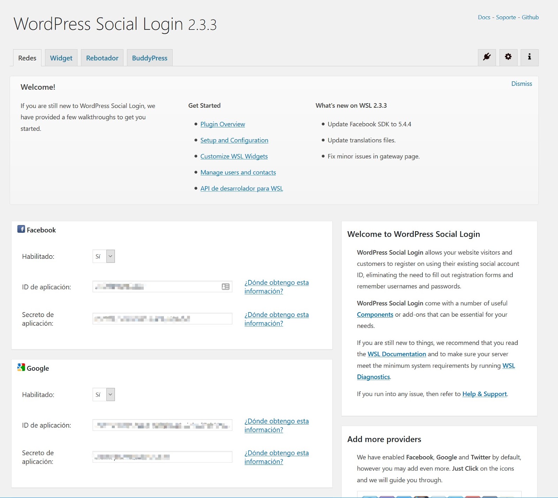Open the plug components icon button

(x=487, y=57)
